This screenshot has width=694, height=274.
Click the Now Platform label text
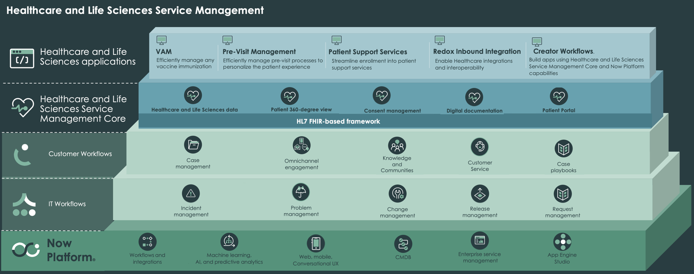tap(71, 250)
